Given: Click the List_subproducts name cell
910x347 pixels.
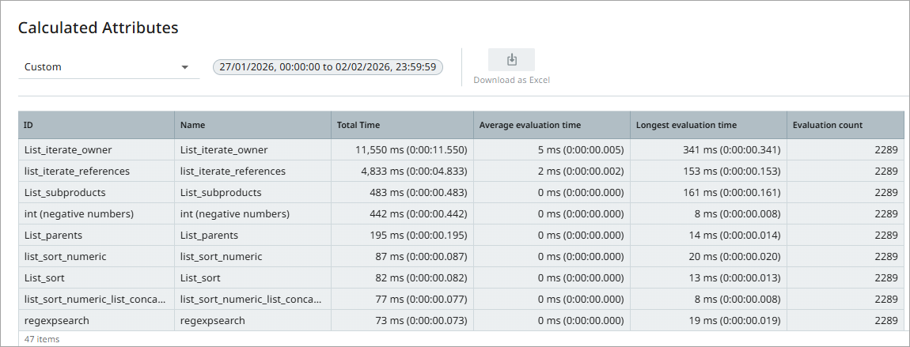Looking at the screenshot, I should coord(221,192).
